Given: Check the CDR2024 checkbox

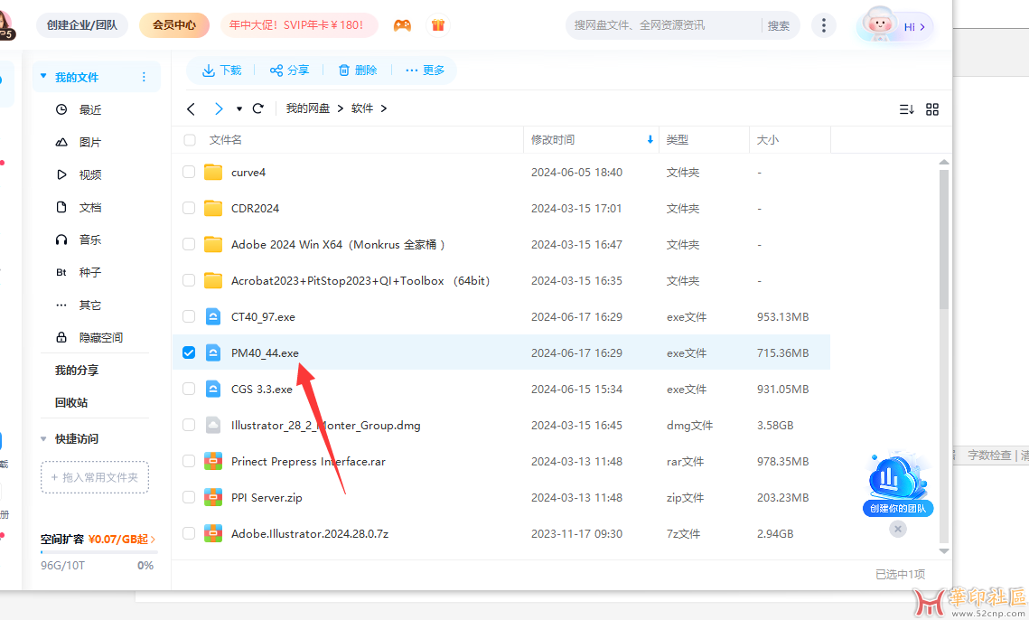Looking at the screenshot, I should [x=189, y=208].
